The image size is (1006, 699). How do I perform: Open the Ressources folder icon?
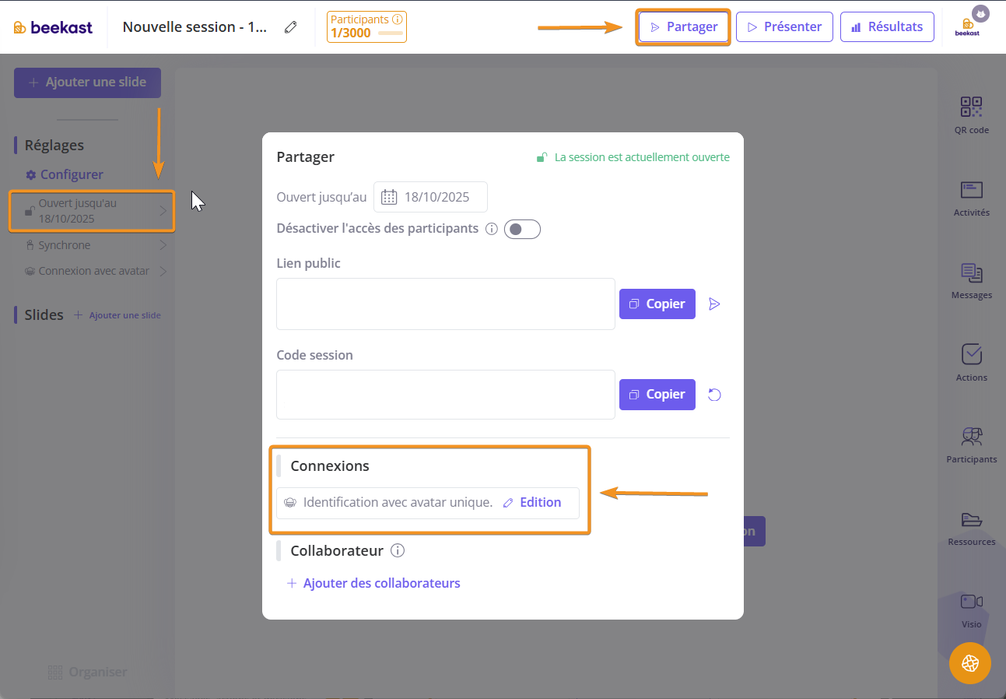pos(971,519)
